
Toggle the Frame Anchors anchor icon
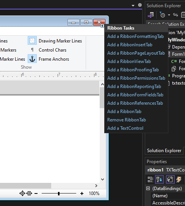(32, 59)
